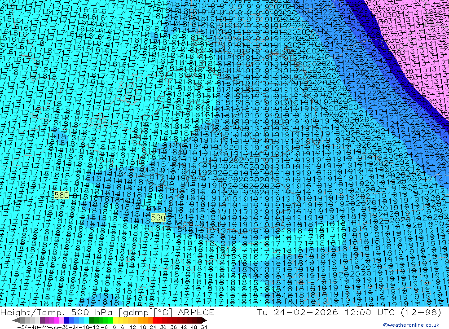Click the legend value label 36
Viewport: 449px width, 329px height.
point(173,327)
